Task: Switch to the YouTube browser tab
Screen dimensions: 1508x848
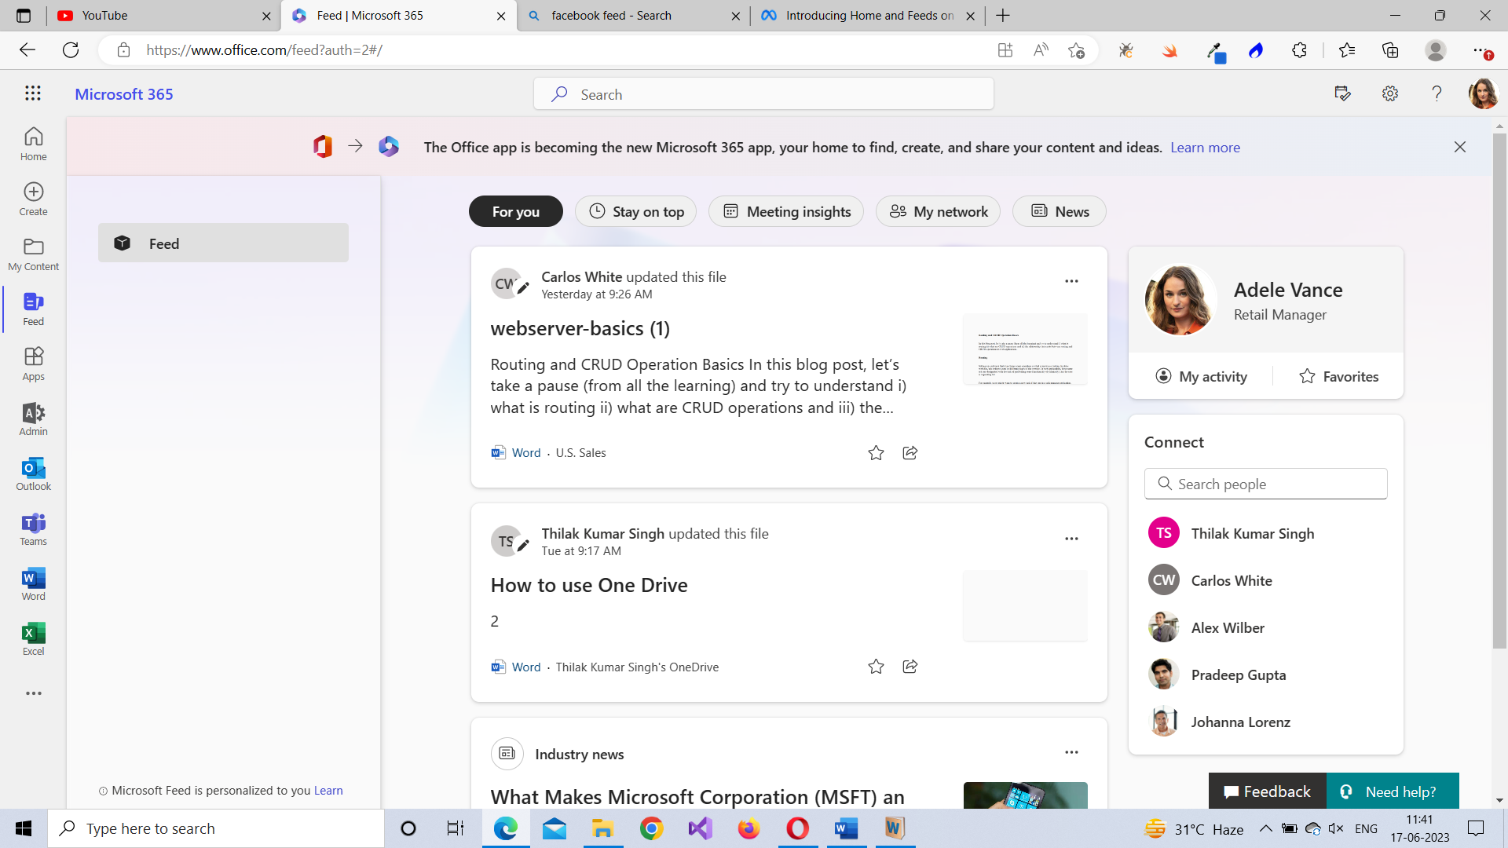Action: coord(164,16)
